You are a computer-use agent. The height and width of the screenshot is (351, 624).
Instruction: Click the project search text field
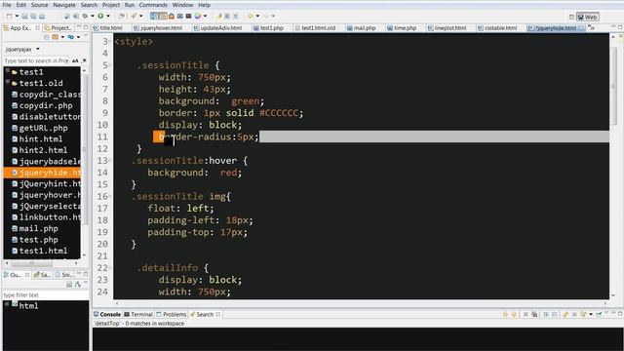(x=36, y=60)
